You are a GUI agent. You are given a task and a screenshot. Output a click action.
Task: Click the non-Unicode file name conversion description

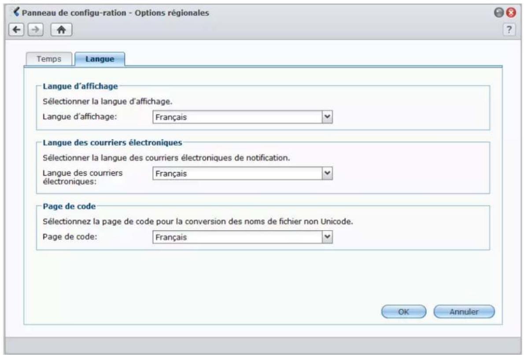[x=198, y=221]
